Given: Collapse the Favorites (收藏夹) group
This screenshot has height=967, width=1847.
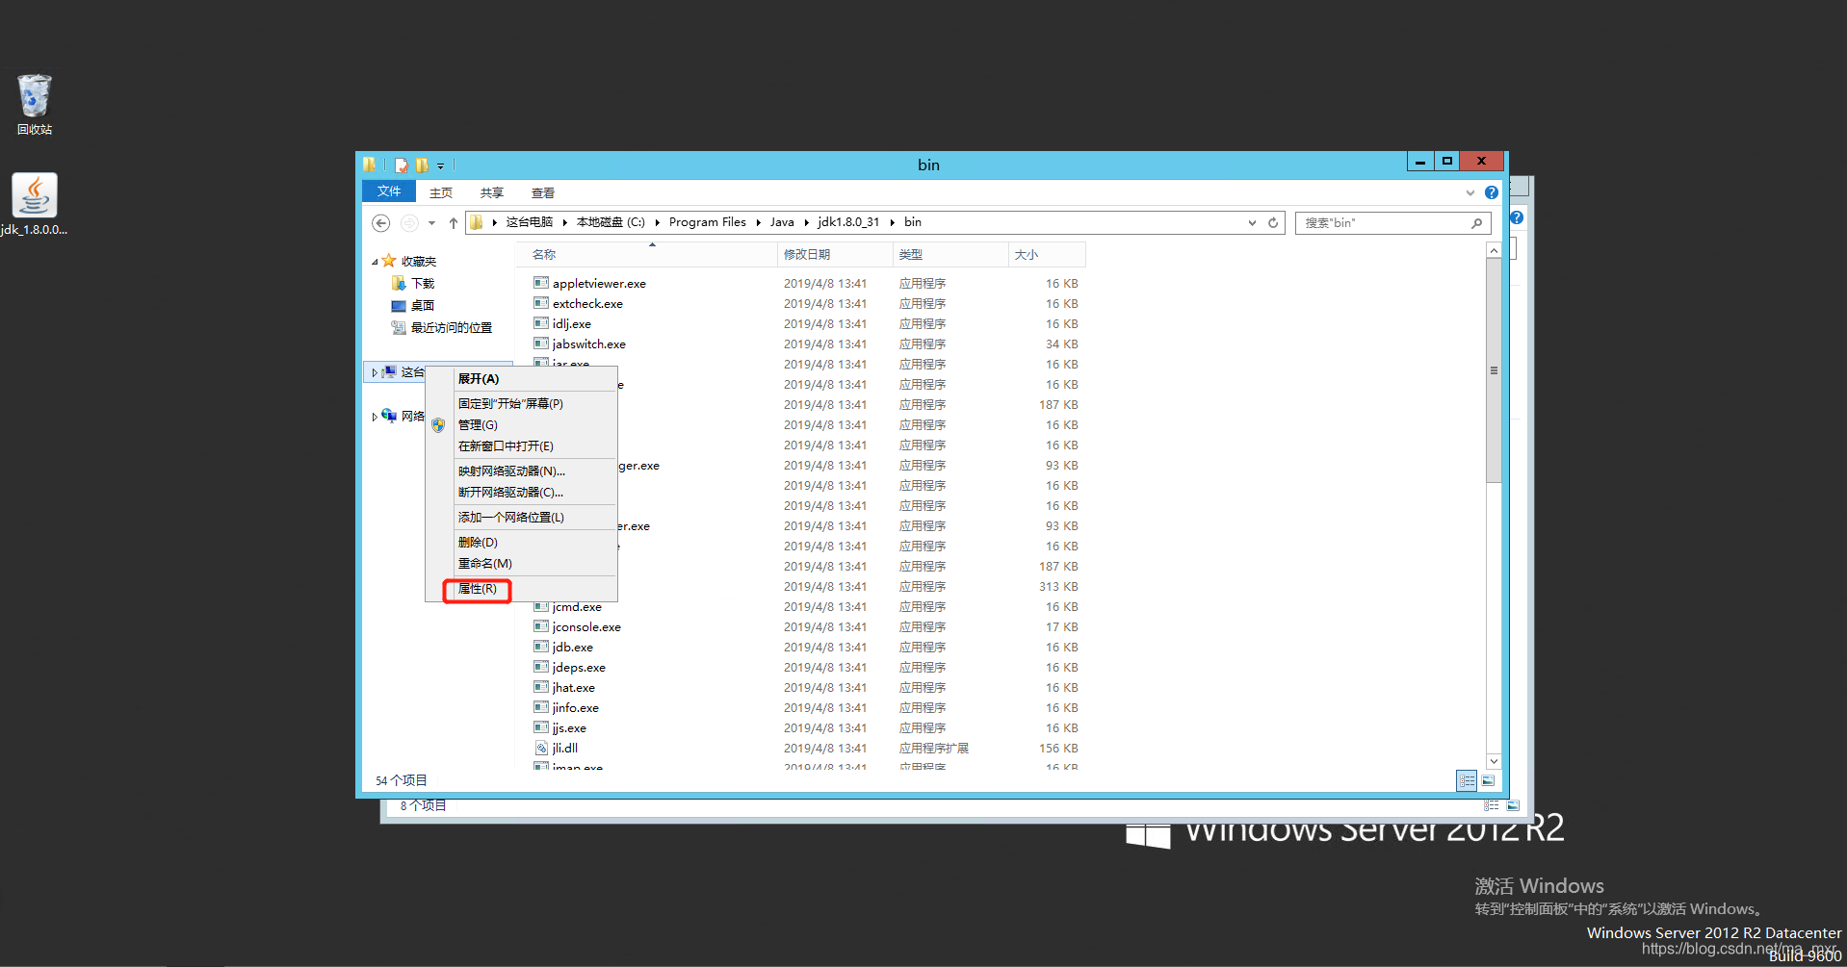Looking at the screenshot, I should click(x=375, y=262).
